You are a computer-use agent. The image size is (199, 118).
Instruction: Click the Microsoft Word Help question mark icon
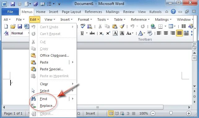tap(173, 11)
